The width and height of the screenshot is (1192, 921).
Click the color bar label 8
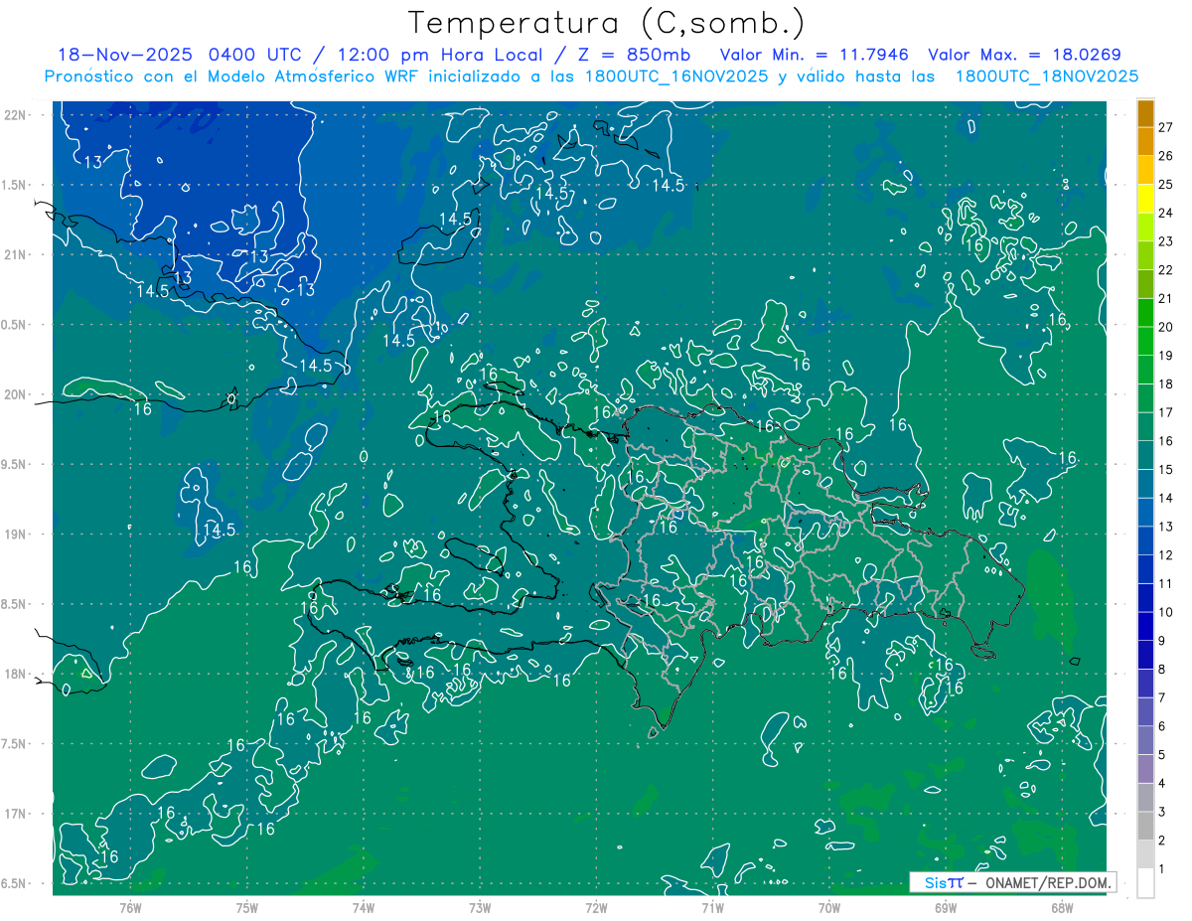pyautogui.click(x=1162, y=670)
